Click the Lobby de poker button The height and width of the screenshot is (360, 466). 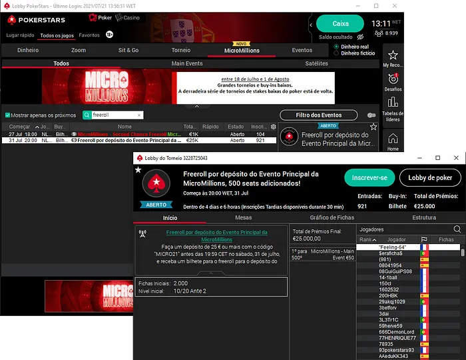430,177
